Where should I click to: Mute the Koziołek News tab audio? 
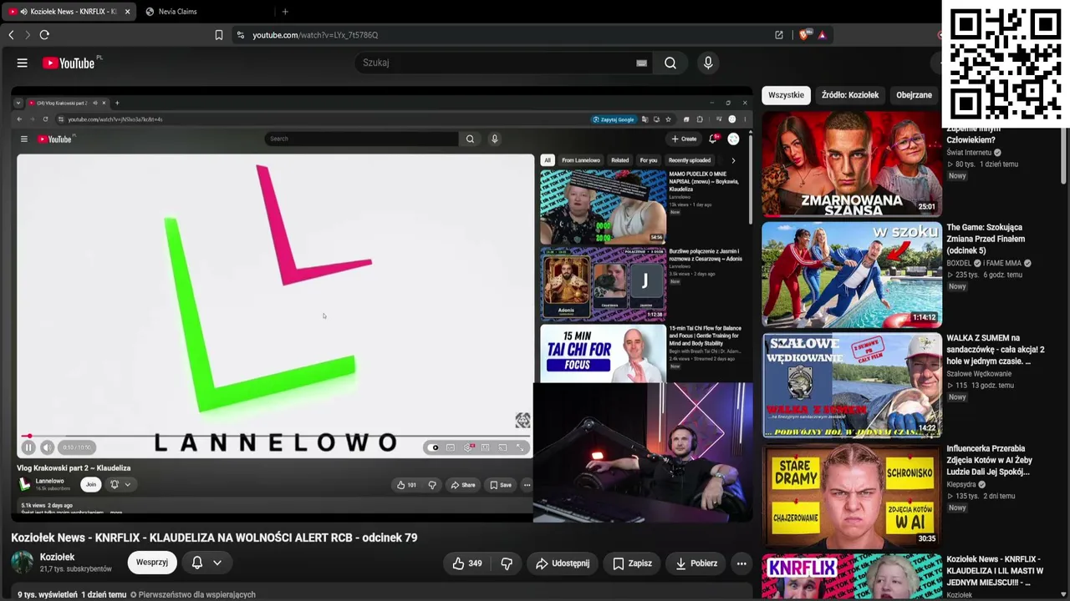click(23, 12)
